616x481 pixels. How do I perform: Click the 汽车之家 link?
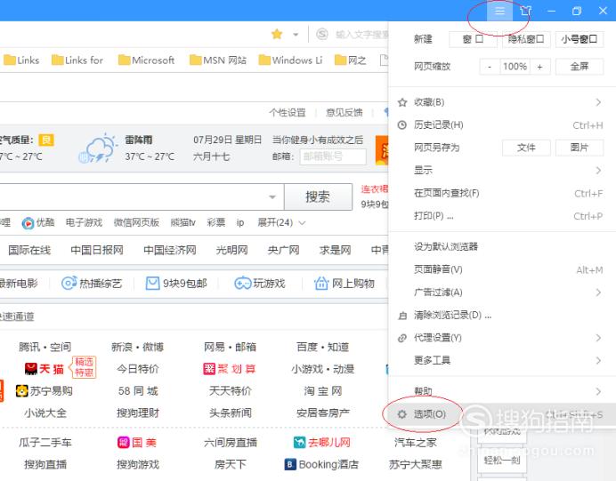tap(415, 443)
